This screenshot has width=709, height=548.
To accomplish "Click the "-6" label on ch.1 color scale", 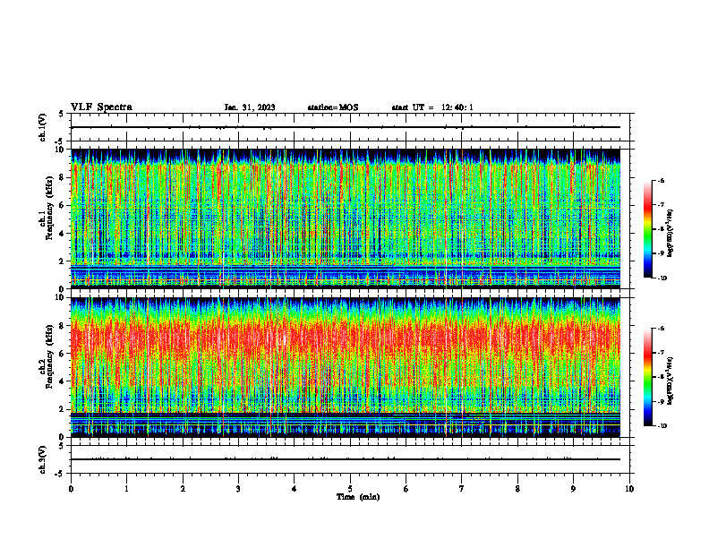I will (x=662, y=180).
